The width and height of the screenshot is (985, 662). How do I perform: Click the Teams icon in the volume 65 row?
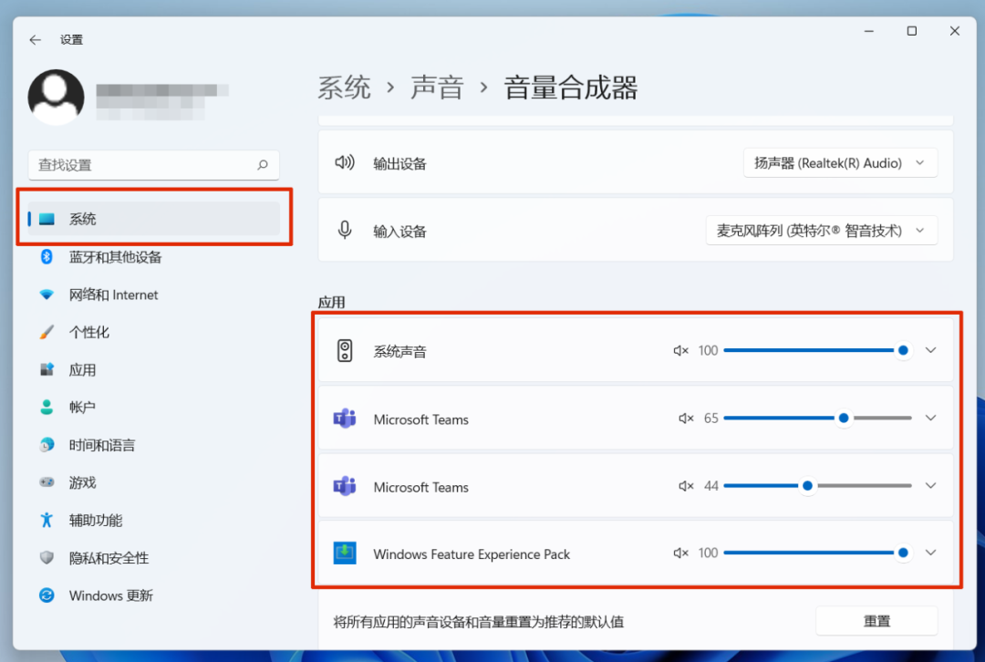344,419
